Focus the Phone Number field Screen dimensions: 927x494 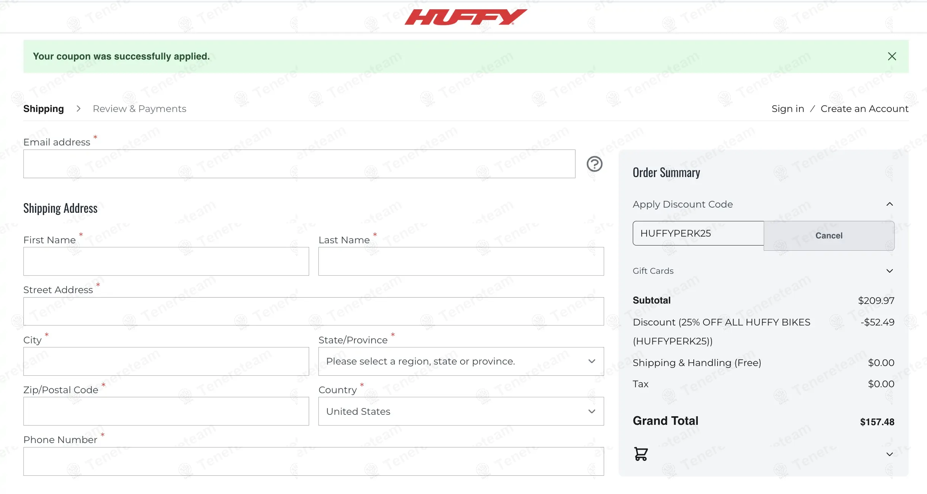314,461
